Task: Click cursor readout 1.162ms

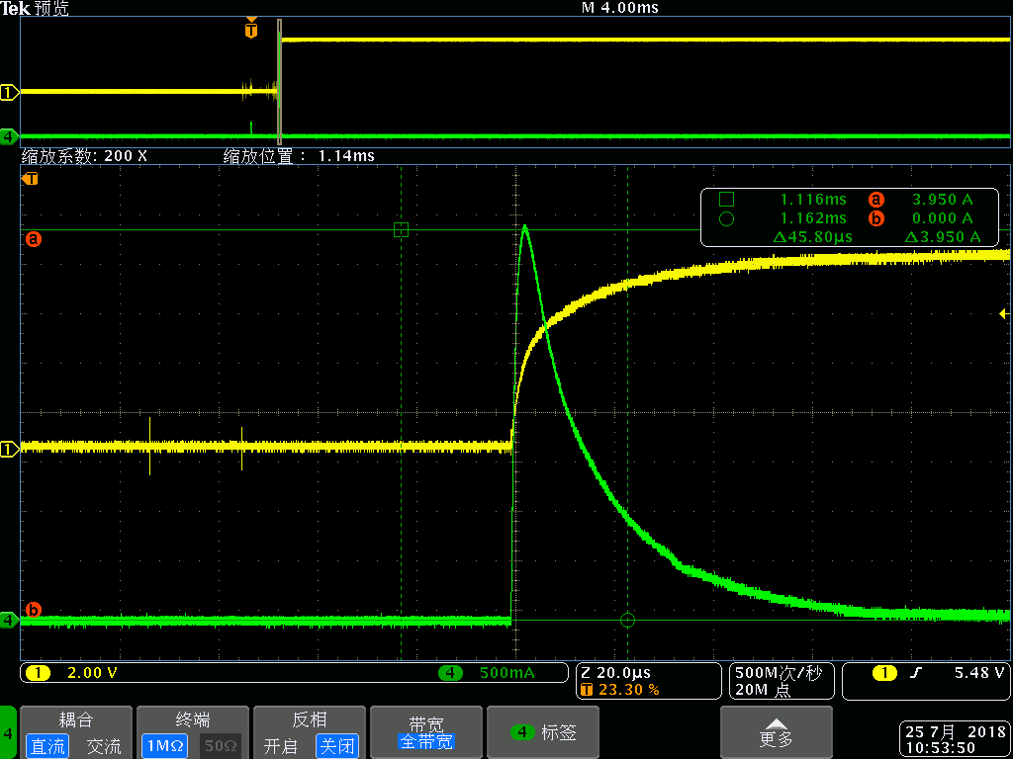Action: (x=813, y=218)
